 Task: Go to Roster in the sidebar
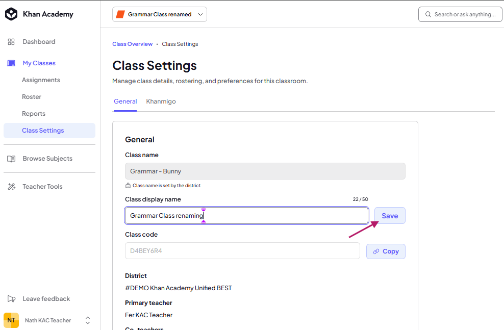(32, 97)
